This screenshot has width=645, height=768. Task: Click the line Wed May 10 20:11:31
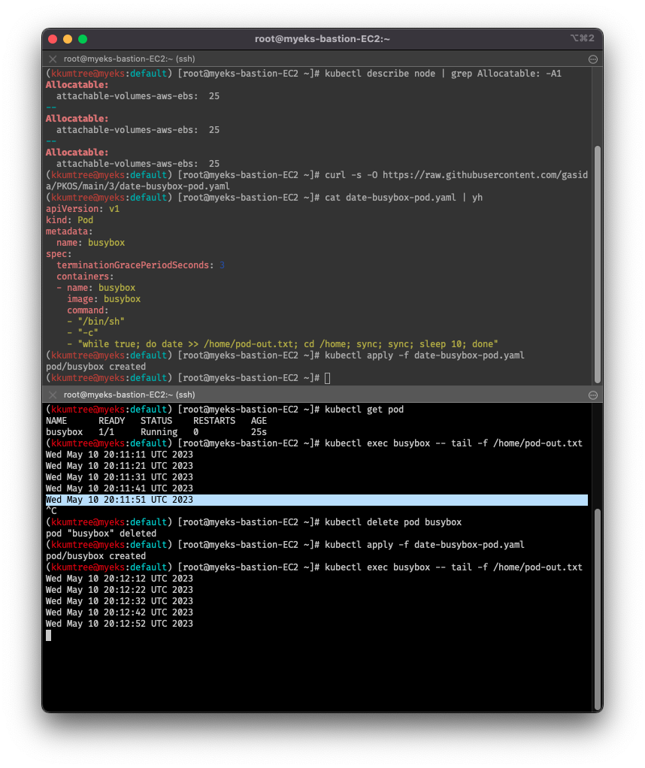(x=119, y=477)
